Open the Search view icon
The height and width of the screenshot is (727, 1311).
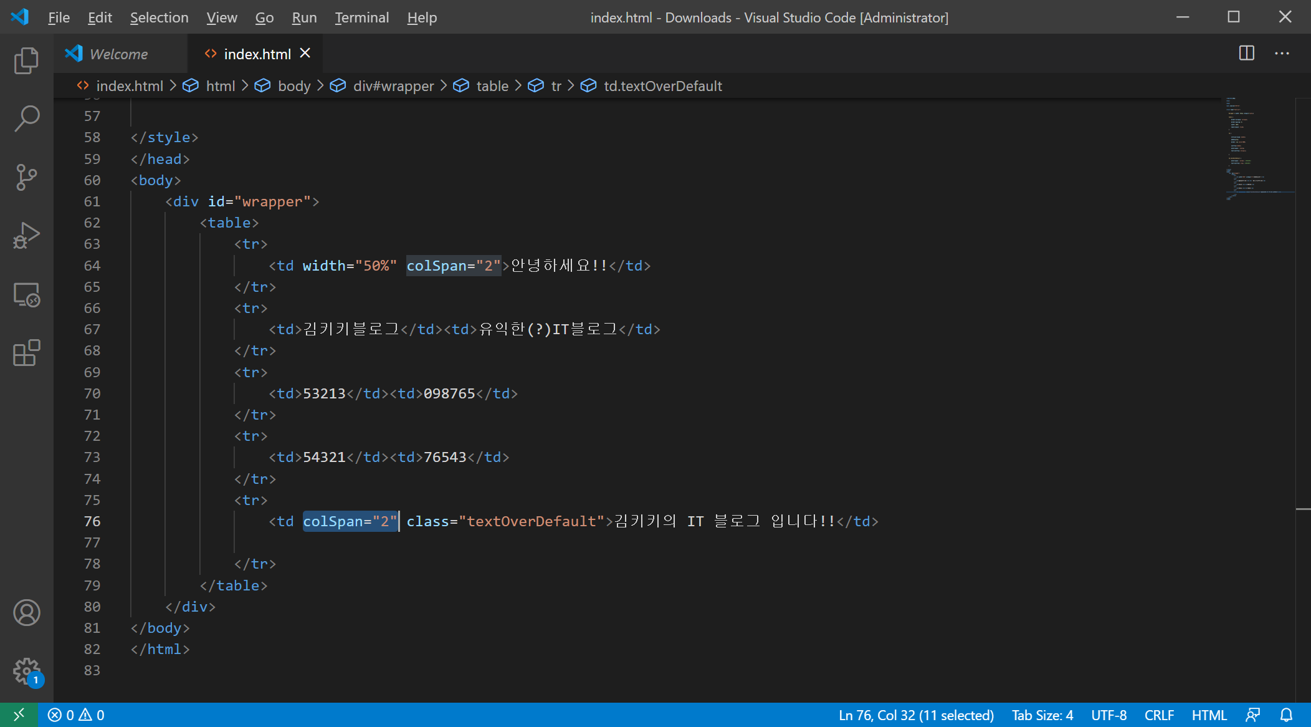pyautogui.click(x=26, y=118)
